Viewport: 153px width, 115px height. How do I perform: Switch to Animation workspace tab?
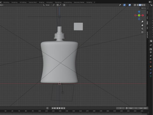click(x=50, y=2)
